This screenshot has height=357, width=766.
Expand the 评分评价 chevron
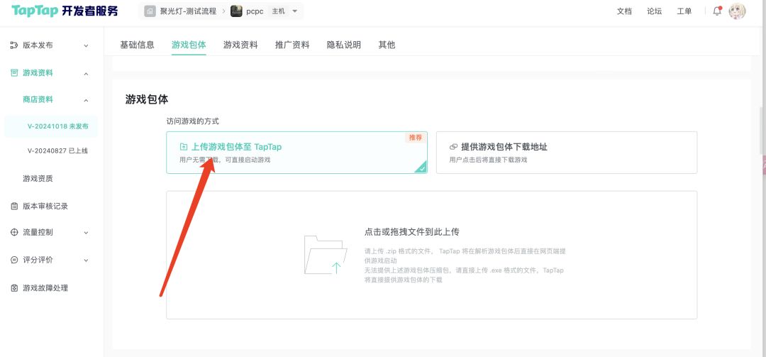[x=86, y=260]
